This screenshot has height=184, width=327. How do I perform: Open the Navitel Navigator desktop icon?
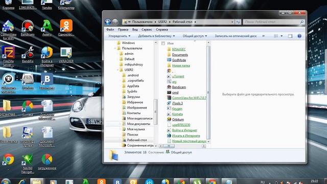point(27,164)
